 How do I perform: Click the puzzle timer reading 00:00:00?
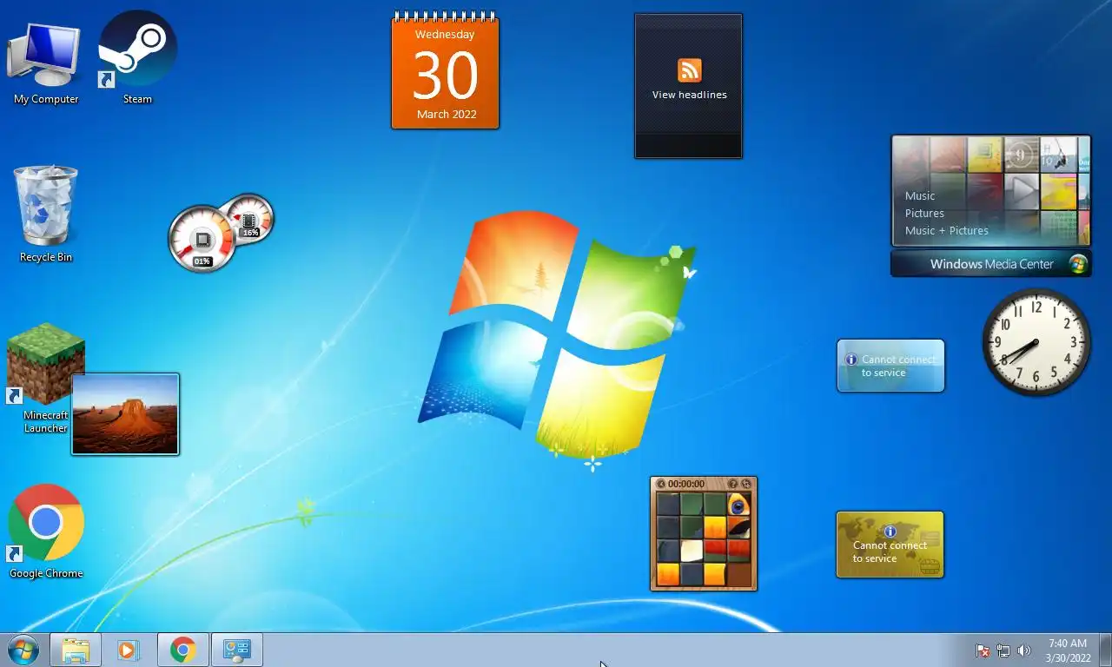click(686, 484)
